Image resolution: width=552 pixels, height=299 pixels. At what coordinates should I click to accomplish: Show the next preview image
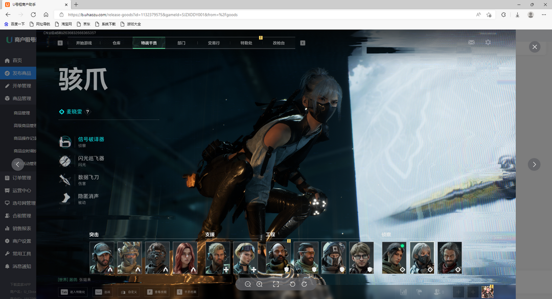(534, 164)
